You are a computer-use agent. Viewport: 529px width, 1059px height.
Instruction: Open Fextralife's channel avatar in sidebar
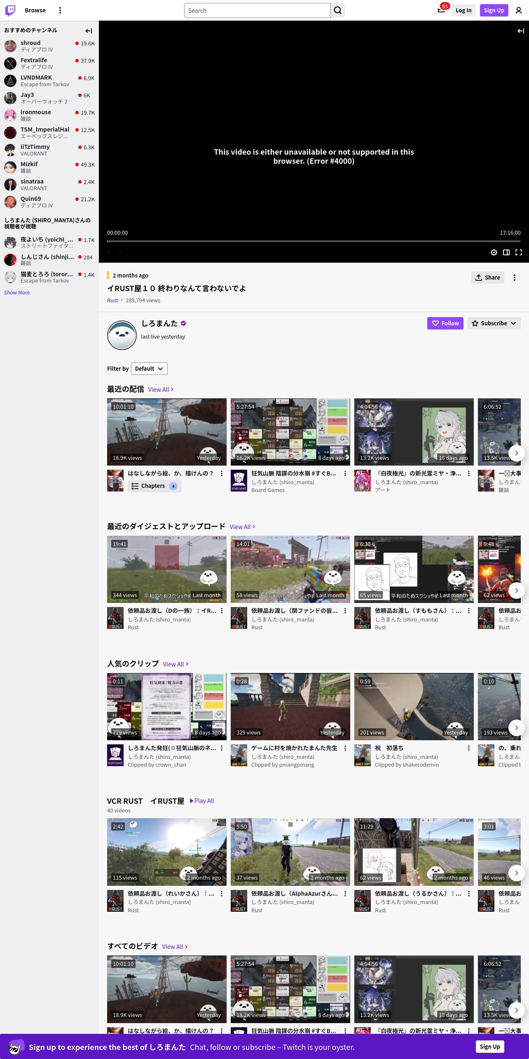[10, 63]
